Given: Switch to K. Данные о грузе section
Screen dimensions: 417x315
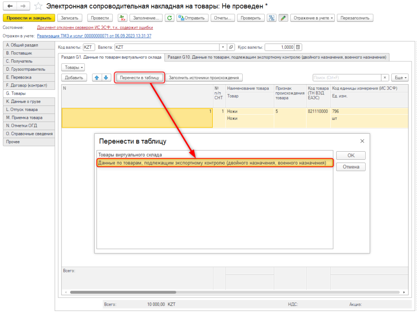Looking at the screenshot, I should pyautogui.click(x=29, y=101).
